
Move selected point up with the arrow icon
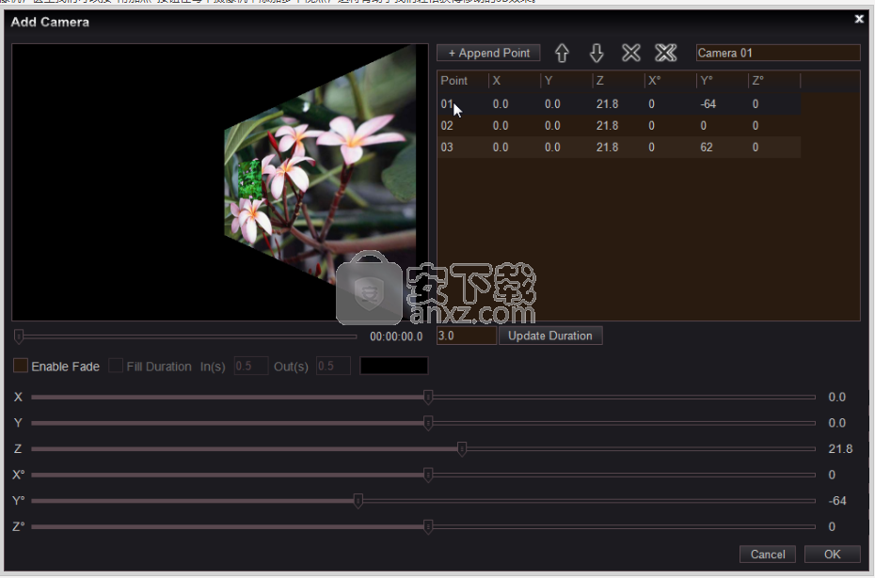562,53
